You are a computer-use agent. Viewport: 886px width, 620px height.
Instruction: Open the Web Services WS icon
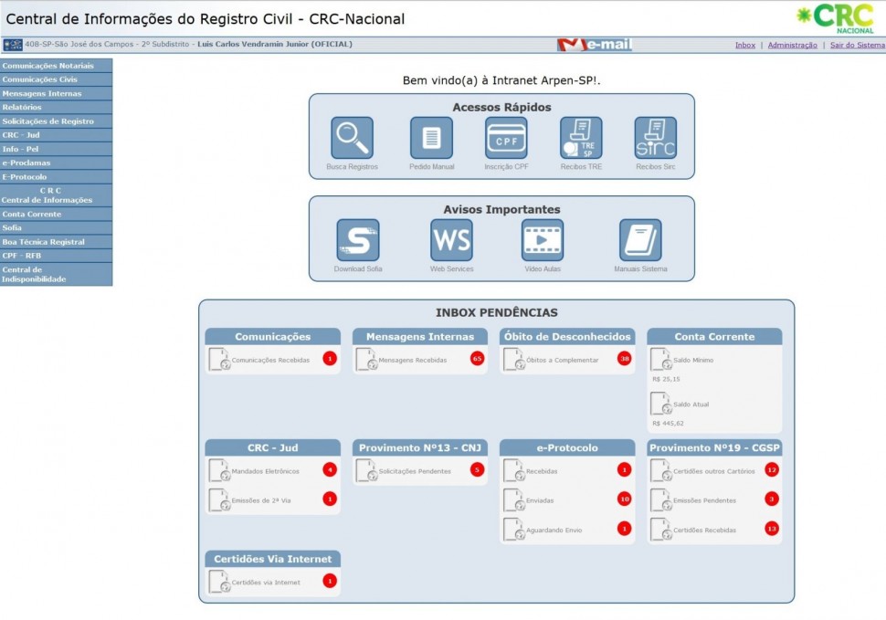pos(452,240)
